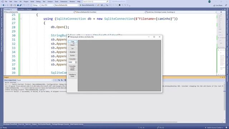Image resolution: width=229 pixels, height=129 pixels.
Task: Click the user account avatar icon
Action: point(209,1)
